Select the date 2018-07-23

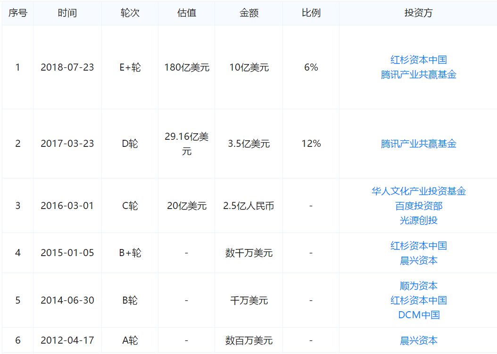tap(67, 67)
